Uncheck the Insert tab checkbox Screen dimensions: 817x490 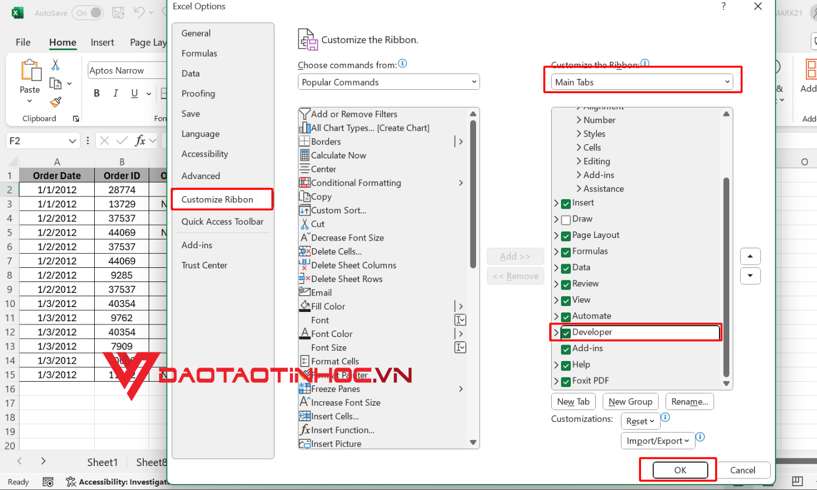pos(566,204)
